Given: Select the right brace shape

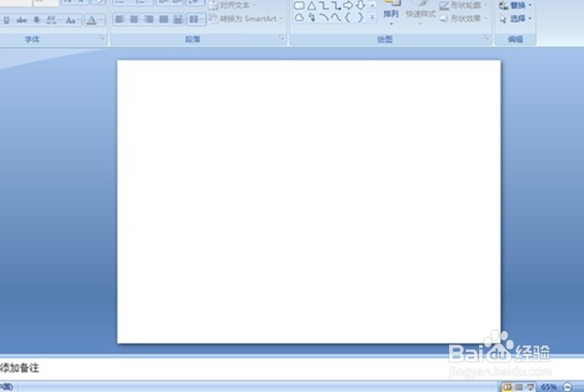Looking at the screenshot, I should coord(360,17).
